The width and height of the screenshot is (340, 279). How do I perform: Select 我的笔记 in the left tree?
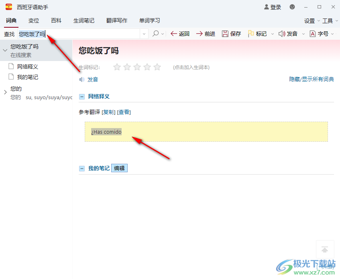[x=28, y=77]
